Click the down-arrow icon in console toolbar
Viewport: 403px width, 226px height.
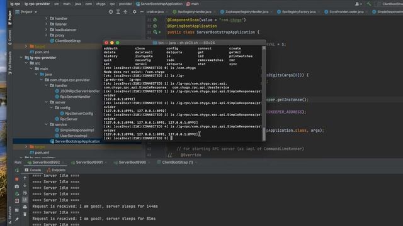25,185
